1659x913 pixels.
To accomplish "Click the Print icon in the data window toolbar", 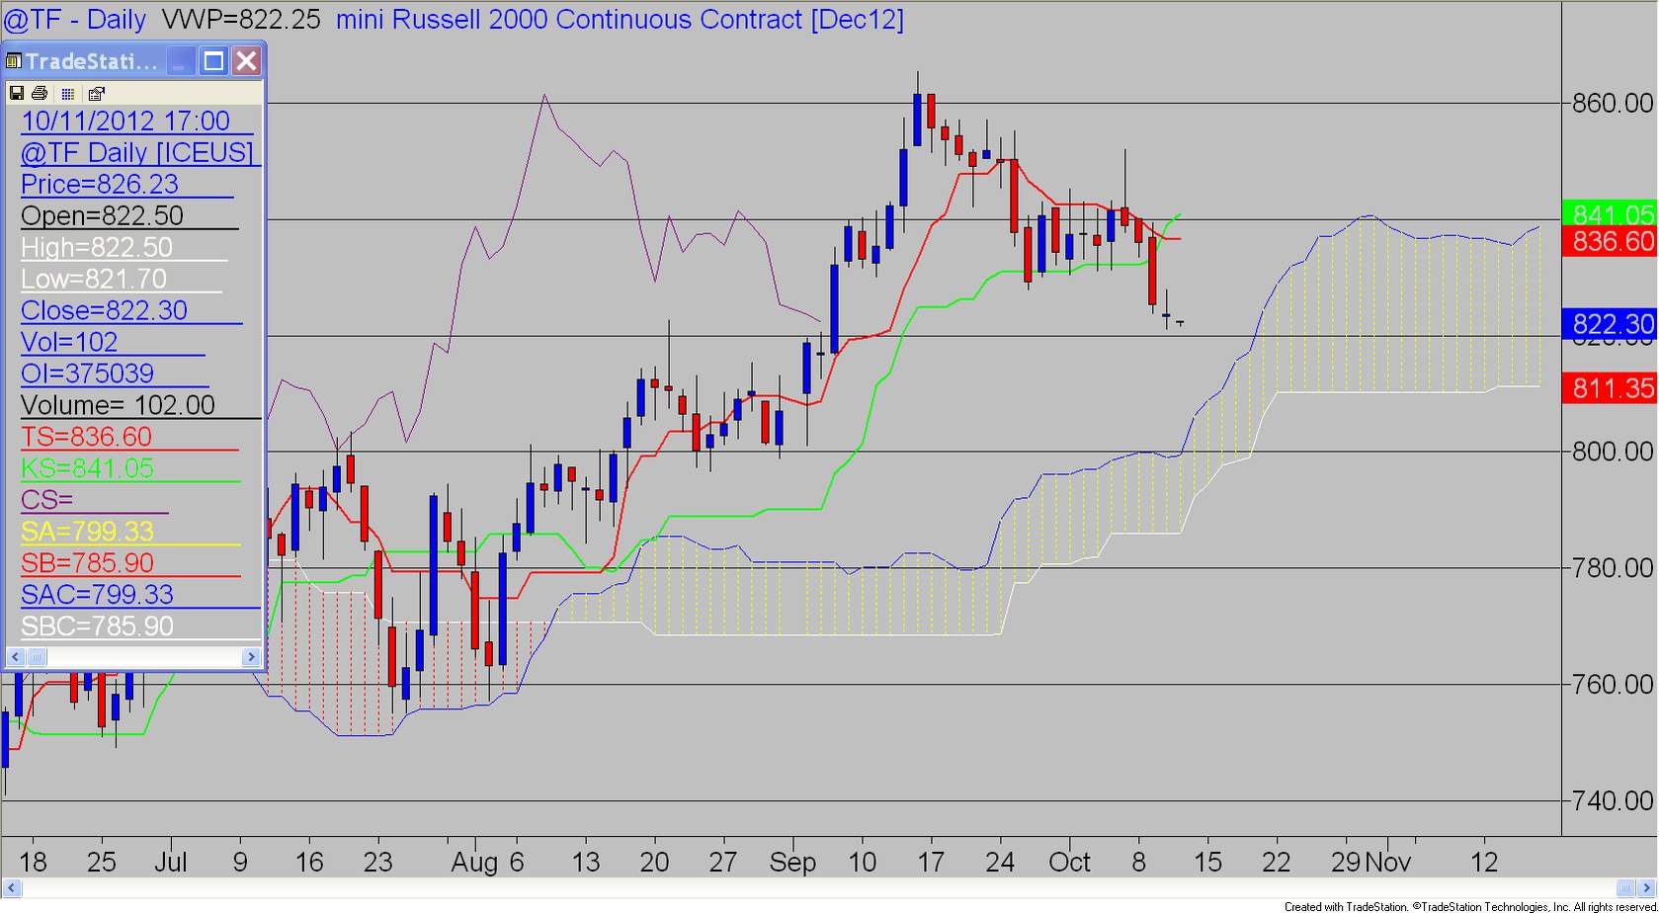I will point(40,93).
